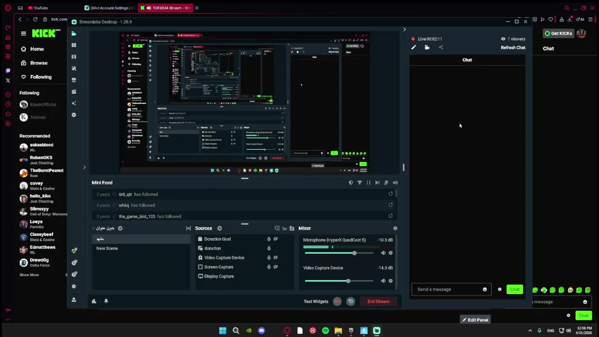Toggle the lock on Donation Goal source
The height and width of the screenshot is (337, 599).
pos(269,239)
